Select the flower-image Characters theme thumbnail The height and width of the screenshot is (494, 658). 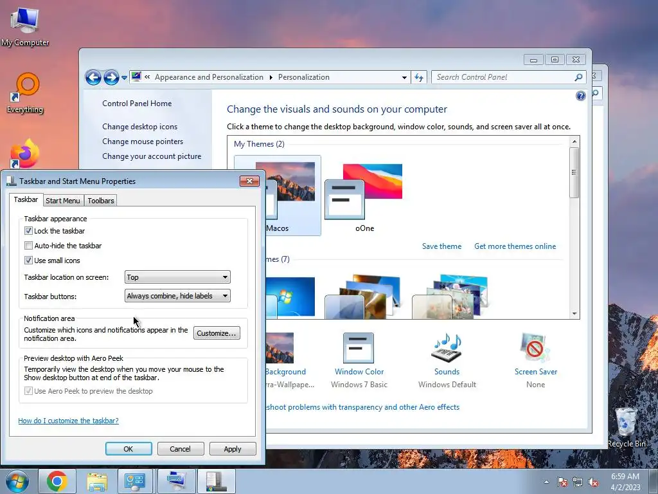pyautogui.click(x=451, y=297)
